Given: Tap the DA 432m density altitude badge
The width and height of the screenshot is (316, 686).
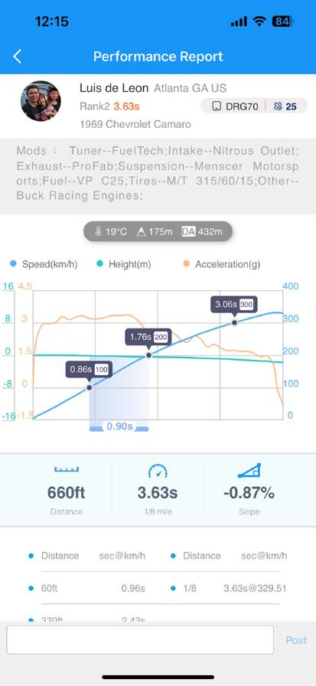Looking at the screenshot, I should (202, 231).
